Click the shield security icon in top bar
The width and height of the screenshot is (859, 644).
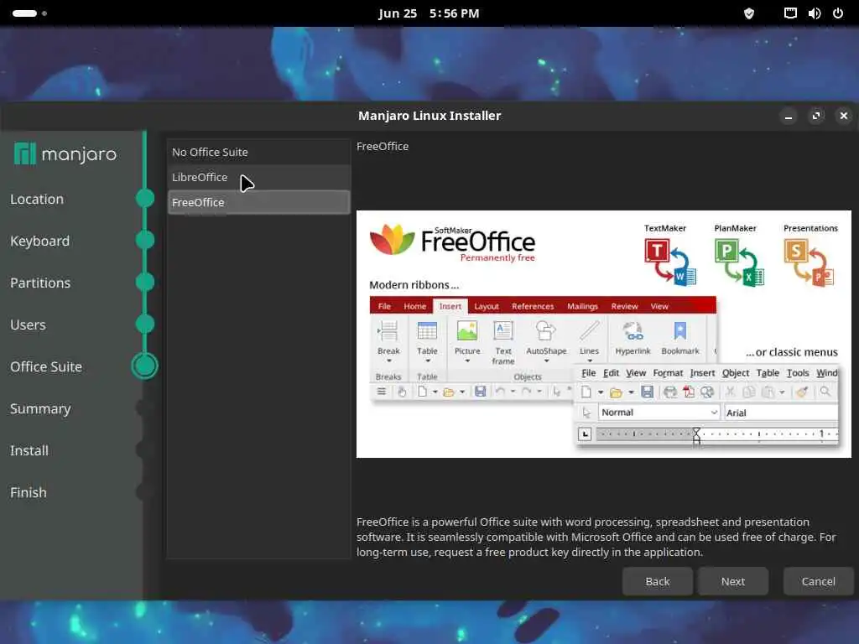pos(749,13)
